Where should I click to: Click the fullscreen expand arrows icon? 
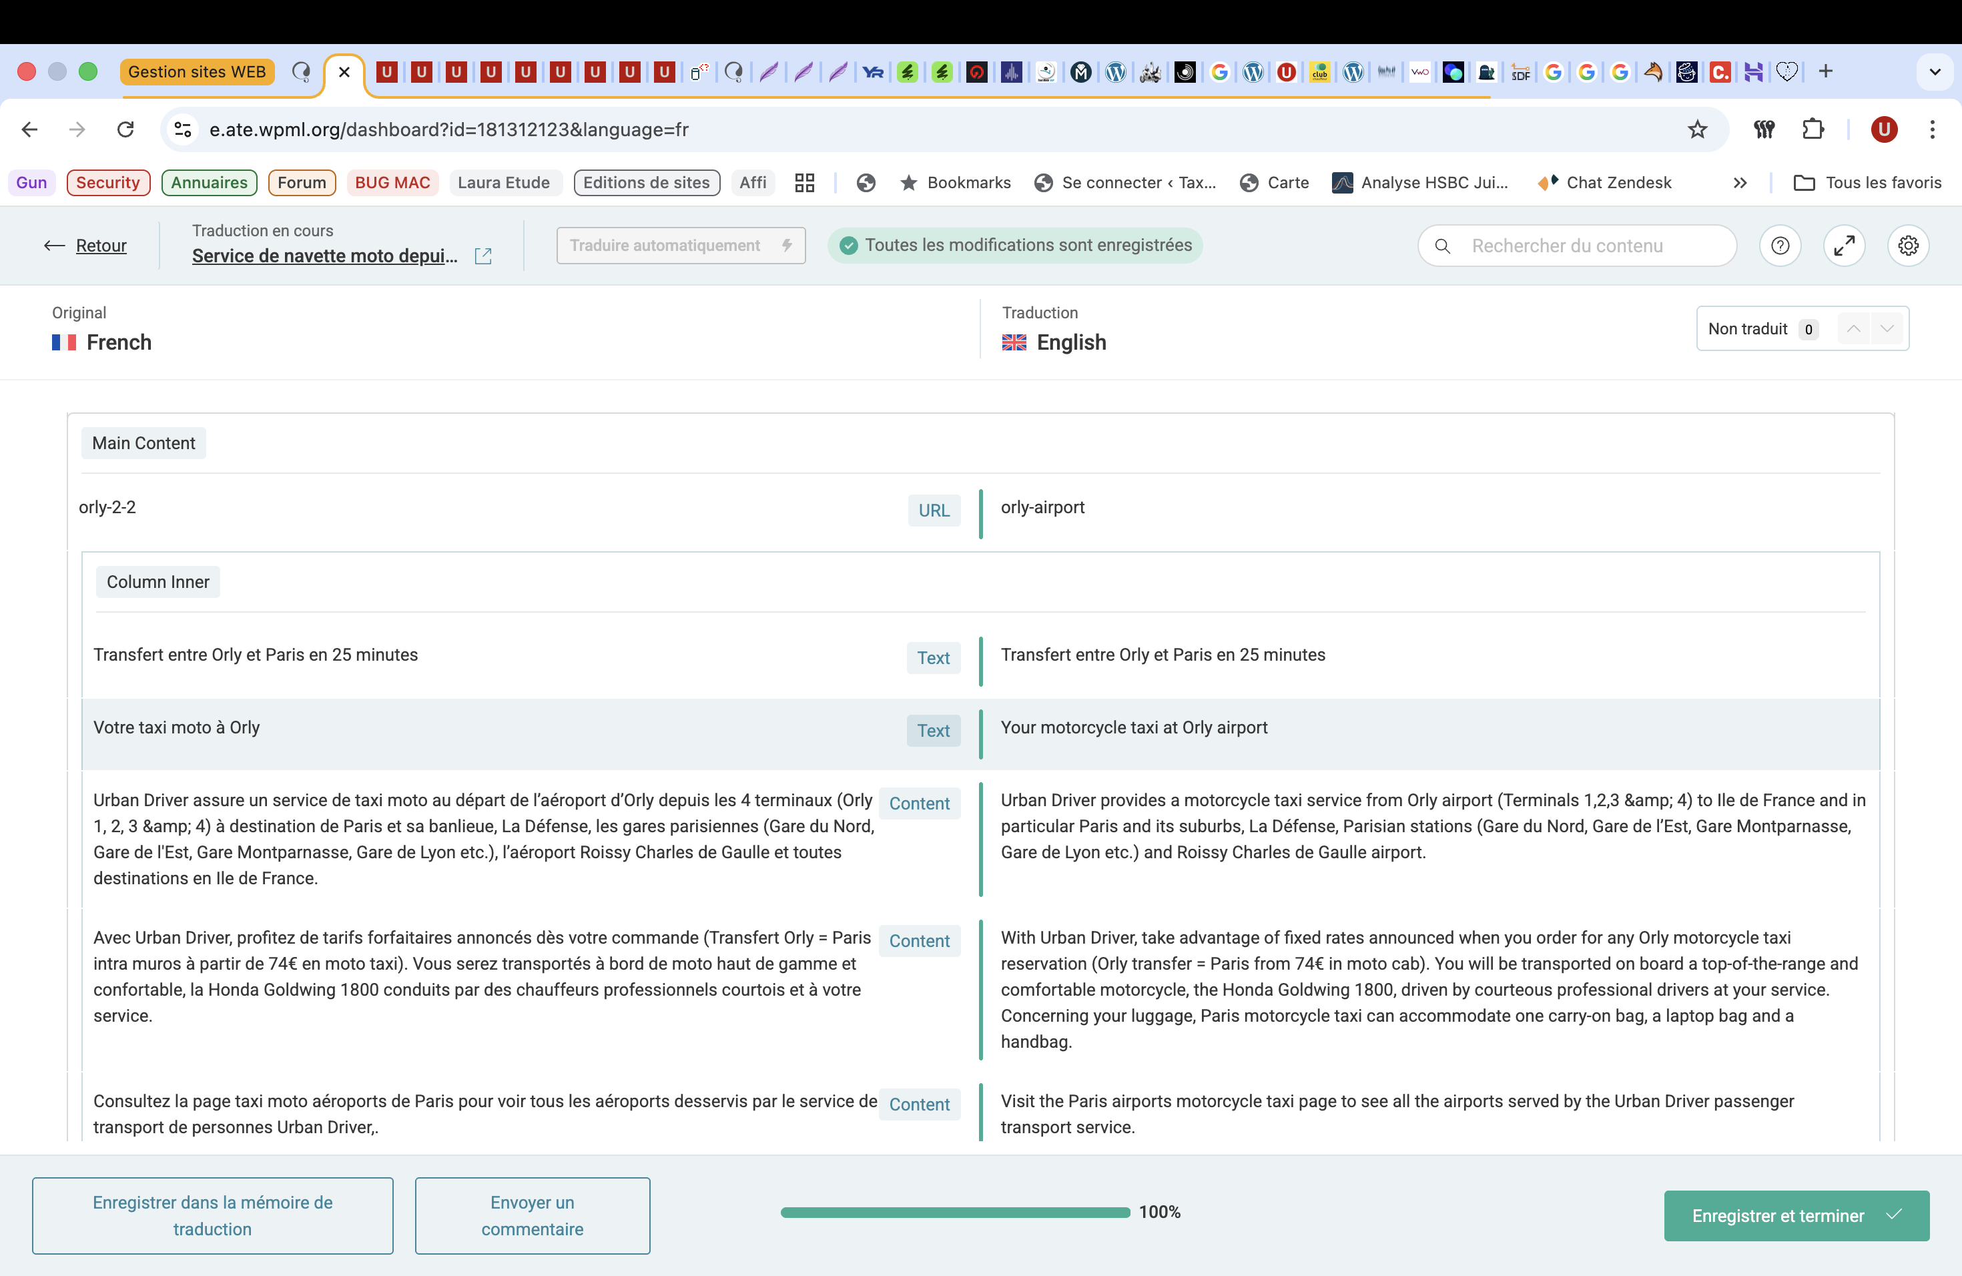[1844, 246]
